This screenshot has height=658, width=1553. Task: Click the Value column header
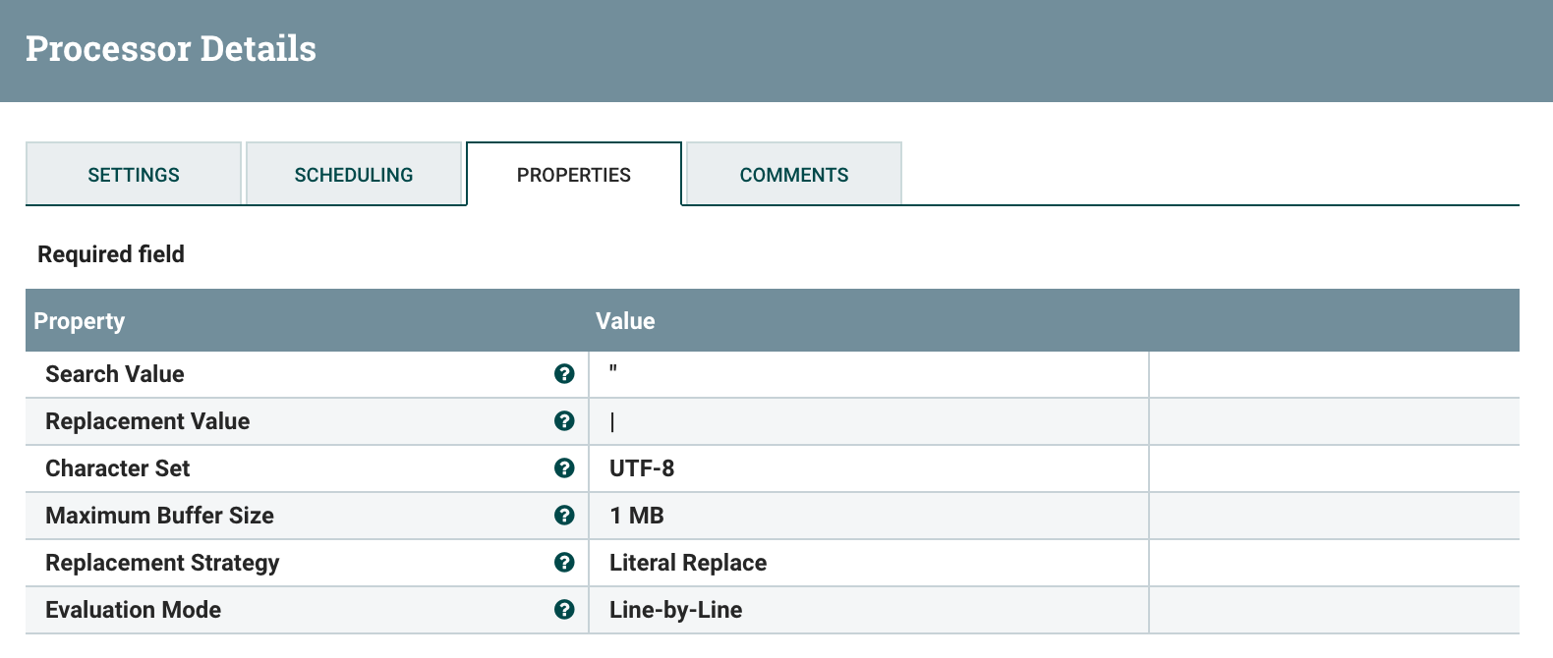[x=625, y=321]
